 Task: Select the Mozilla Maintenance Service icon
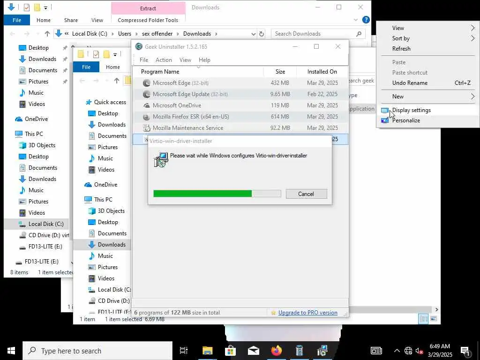[x=147, y=128]
